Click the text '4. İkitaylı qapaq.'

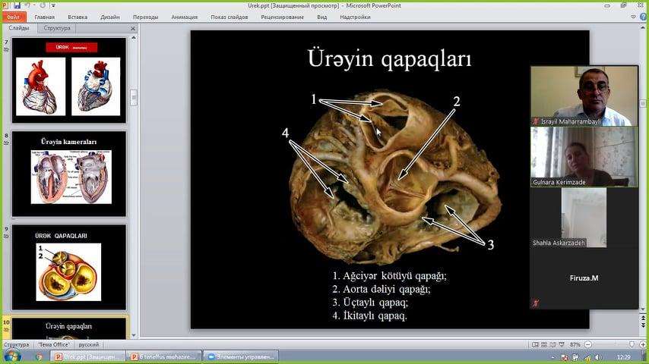tap(369, 315)
